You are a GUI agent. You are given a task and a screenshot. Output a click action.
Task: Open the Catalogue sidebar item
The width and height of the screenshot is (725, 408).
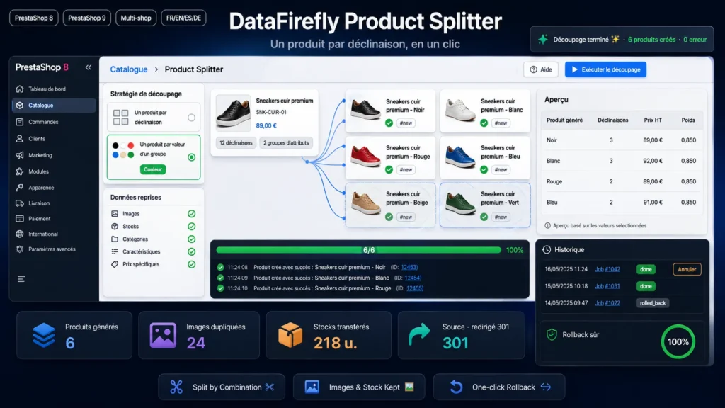point(54,106)
